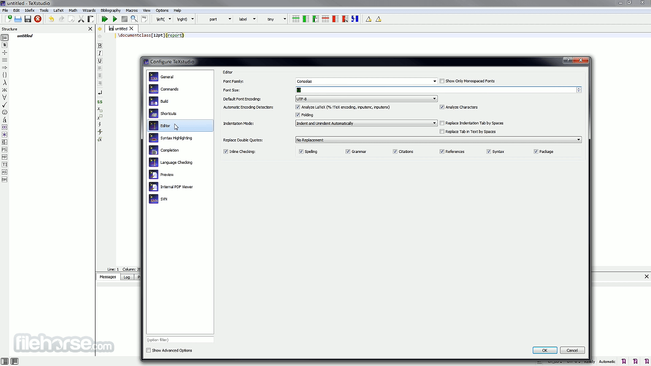The width and height of the screenshot is (651, 366).
Task: Close the Structure side panel
Action: point(90,29)
